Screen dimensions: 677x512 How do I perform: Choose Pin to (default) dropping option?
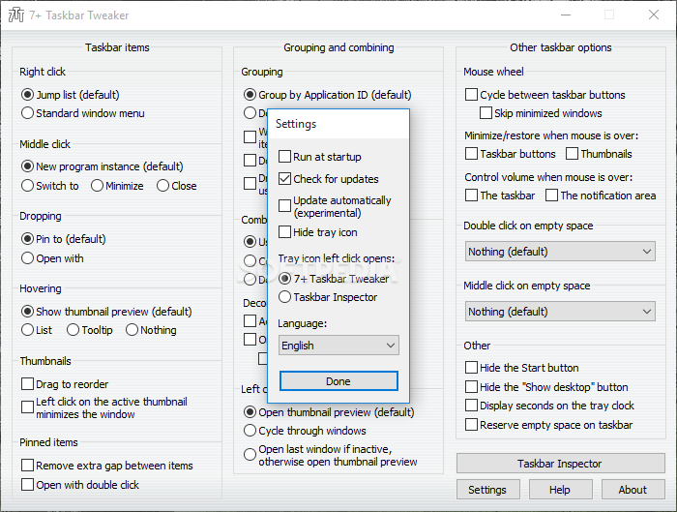(x=27, y=238)
